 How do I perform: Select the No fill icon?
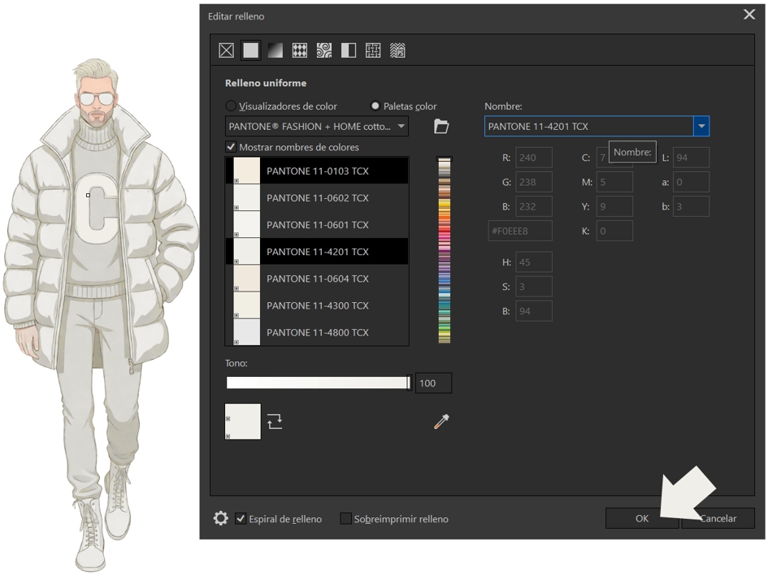click(227, 50)
